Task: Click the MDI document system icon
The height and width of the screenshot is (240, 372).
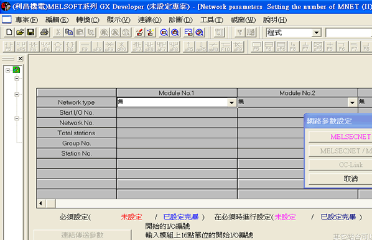Action: tap(7, 20)
